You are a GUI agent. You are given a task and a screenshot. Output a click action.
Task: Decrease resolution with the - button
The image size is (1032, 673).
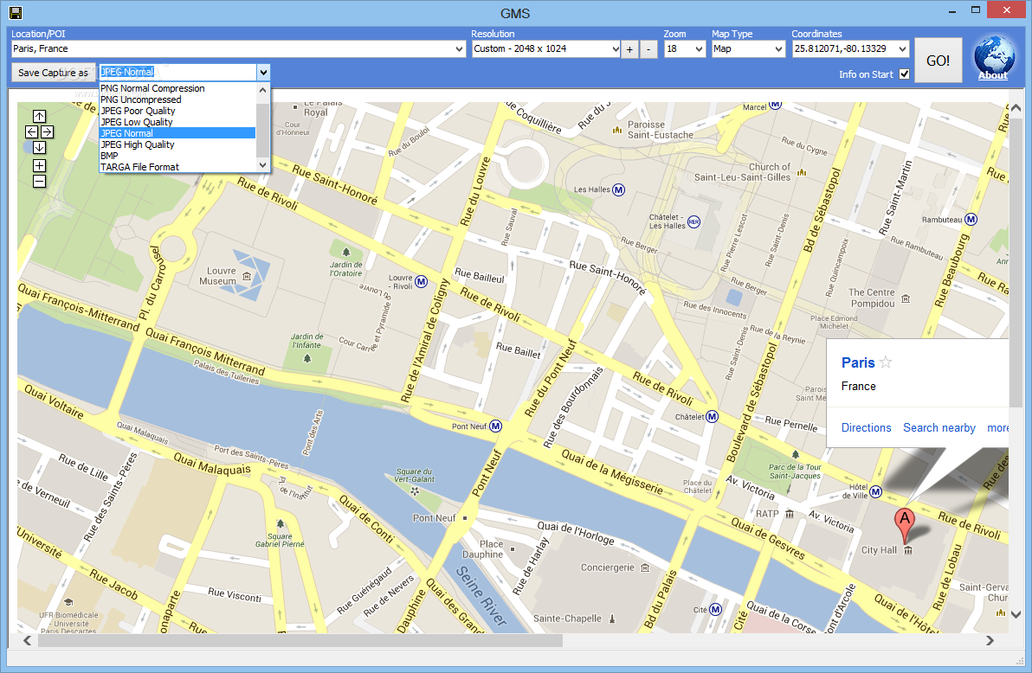(x=649, y=49)
